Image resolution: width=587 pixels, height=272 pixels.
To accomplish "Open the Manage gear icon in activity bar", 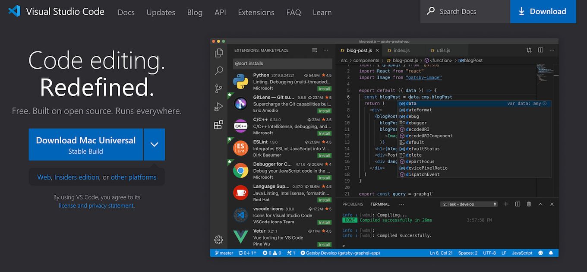I will point(219,240).
